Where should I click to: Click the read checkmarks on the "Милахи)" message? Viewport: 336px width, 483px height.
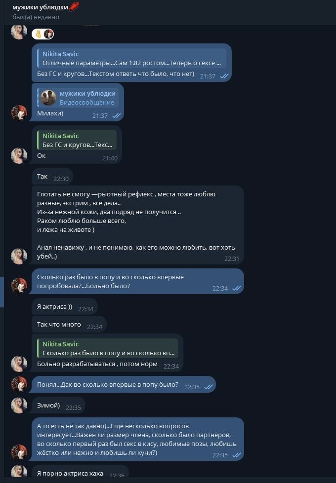[117, 115]
